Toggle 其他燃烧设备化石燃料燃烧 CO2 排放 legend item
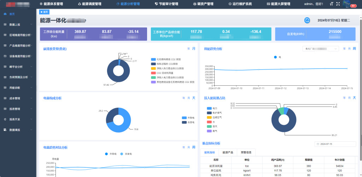This screenshot has width=362, height=177. tap(173, 82)
